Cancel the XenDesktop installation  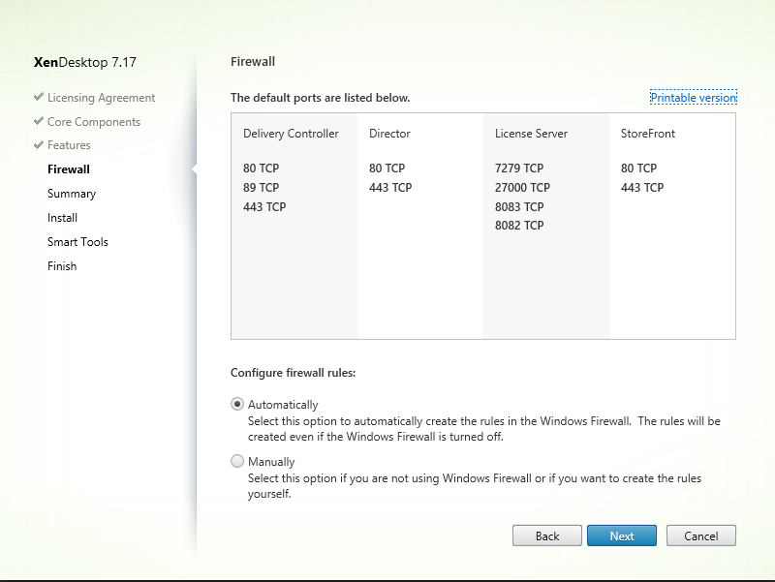[700, 536]
